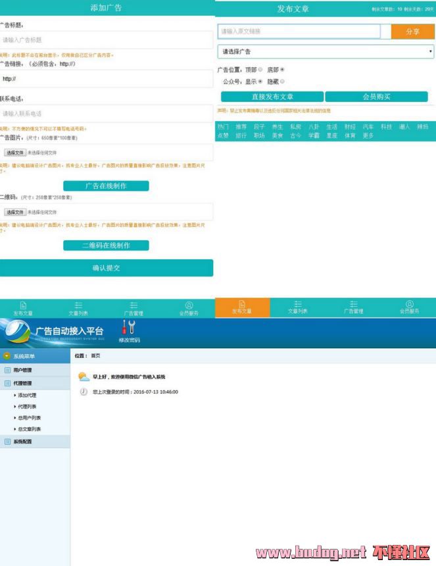This screenshot has width=436, height=566.
Task: Click the weather icon beside the greeting
Action: coord(84,376)
